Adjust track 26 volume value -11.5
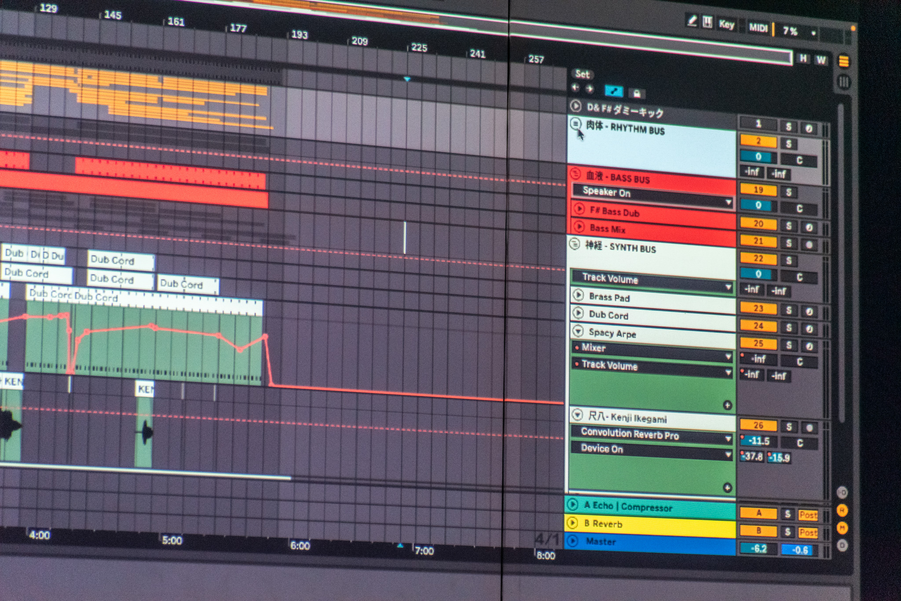 tap(758, 441)
